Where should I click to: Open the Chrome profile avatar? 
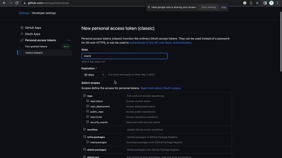pos(271,3)
